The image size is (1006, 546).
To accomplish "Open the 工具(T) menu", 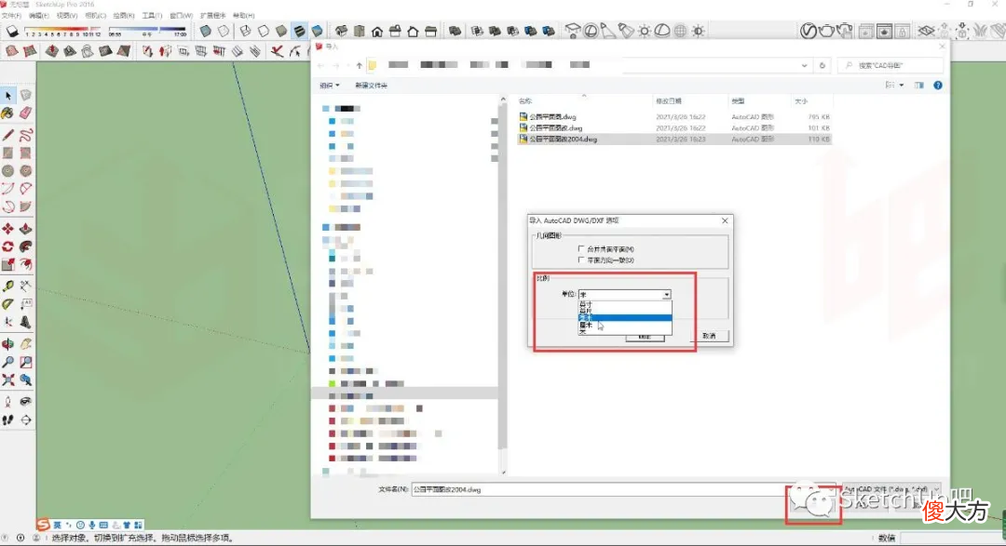I will tap(152, 16).
